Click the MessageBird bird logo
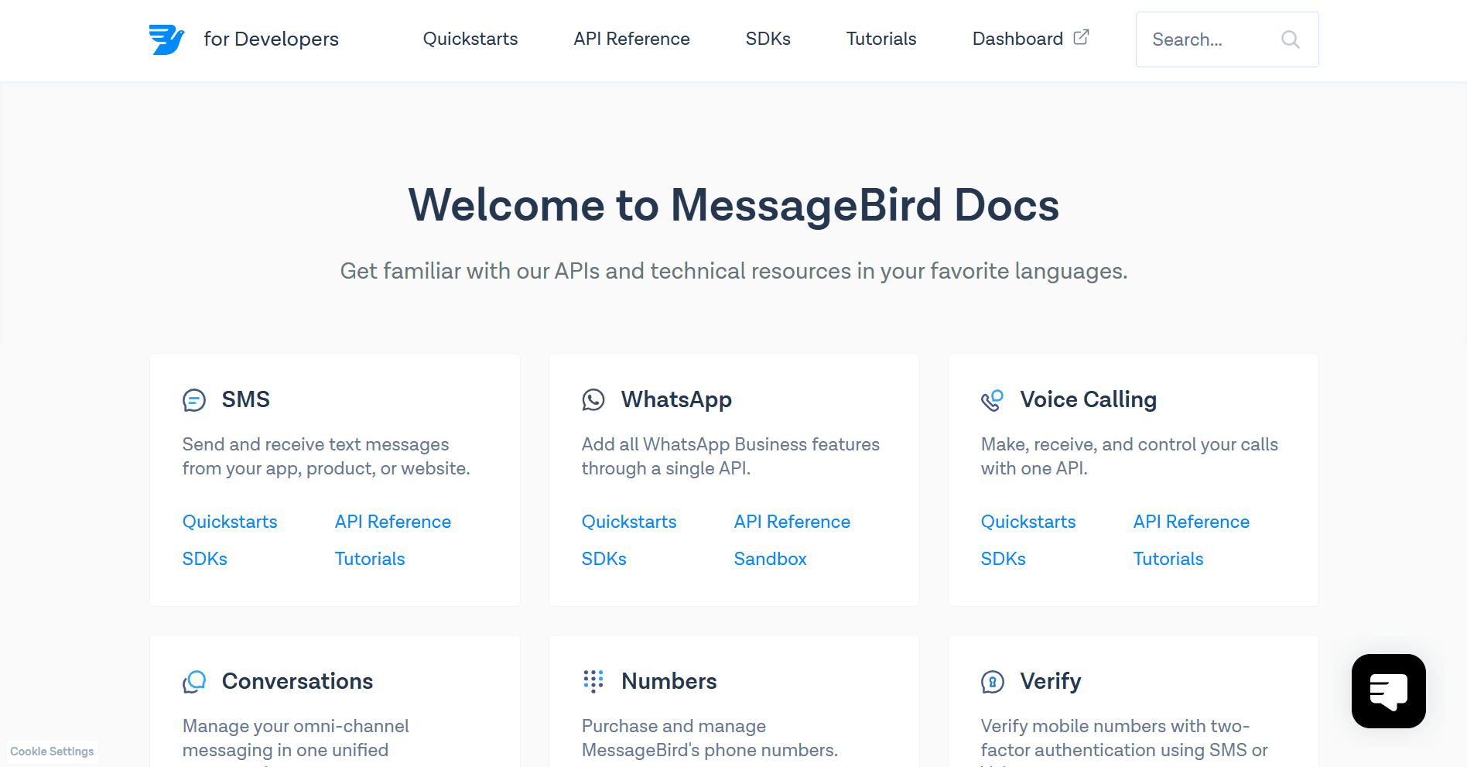 tap(166, 39)
